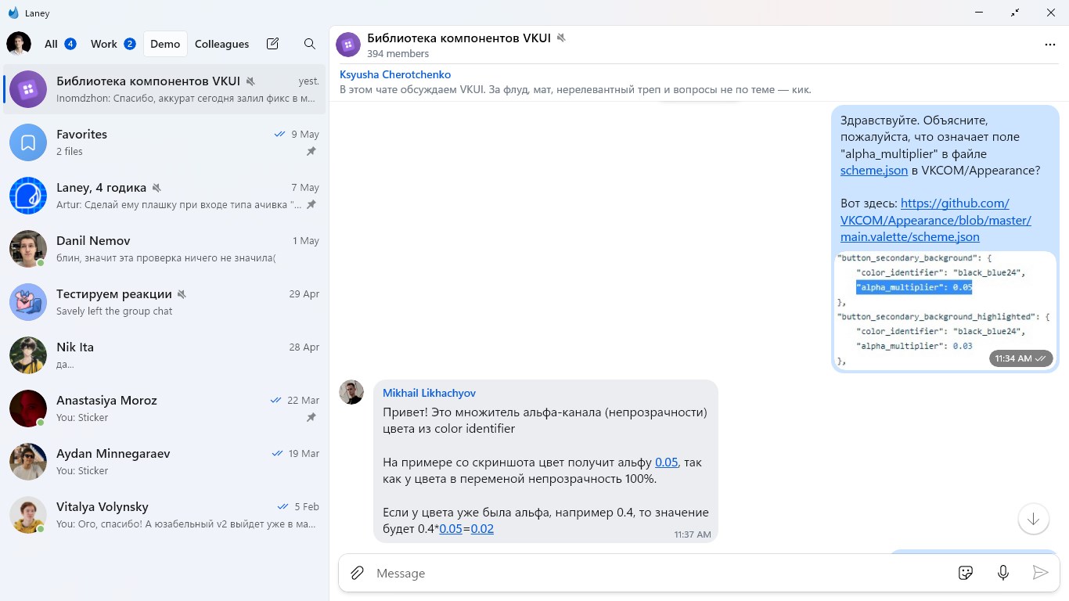Click the Библиотека компонентов VKUI header title
The width and height of the screenshot is (1069, 601).
459,38
